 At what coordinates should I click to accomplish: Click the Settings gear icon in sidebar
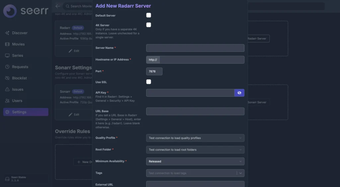pos(7,112)
